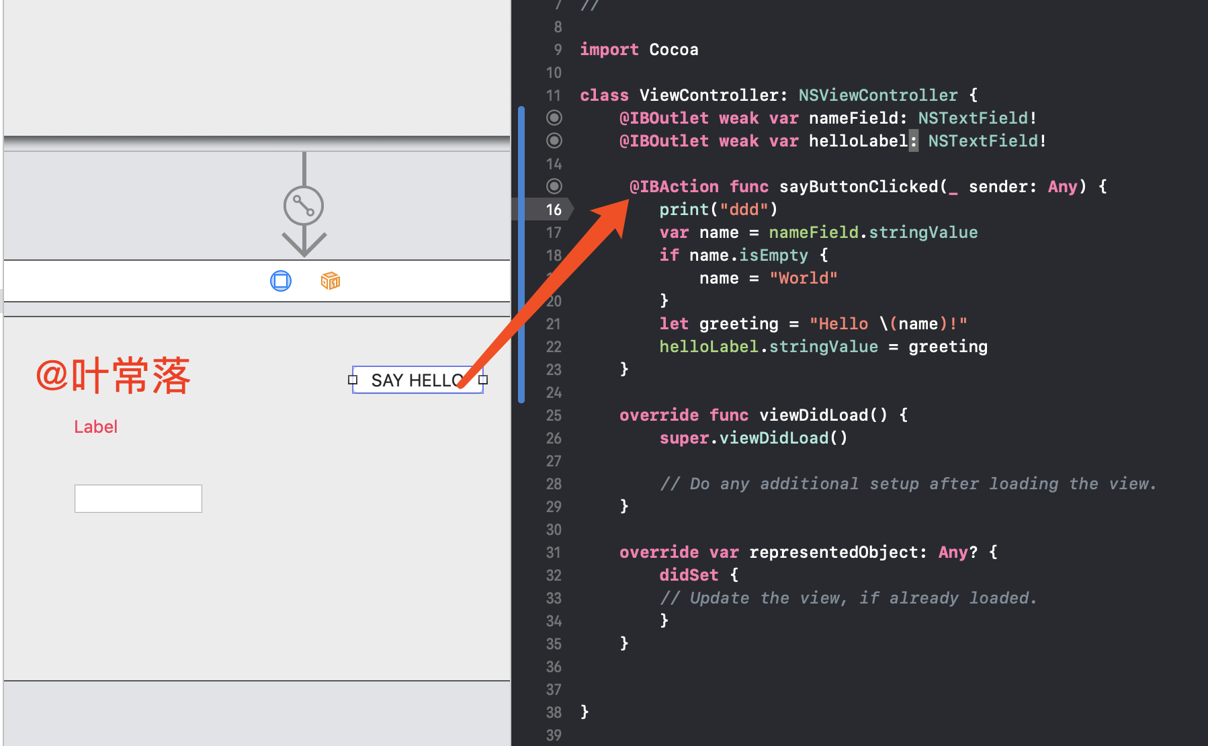Click the override func viewDidLoad line
The image size is (1208, 746).
click(764, 415)
